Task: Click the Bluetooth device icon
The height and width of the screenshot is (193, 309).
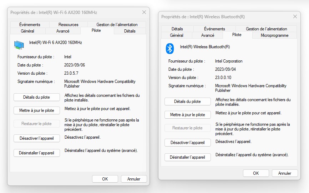Action: pyautogui.click(x=170, y=48)
